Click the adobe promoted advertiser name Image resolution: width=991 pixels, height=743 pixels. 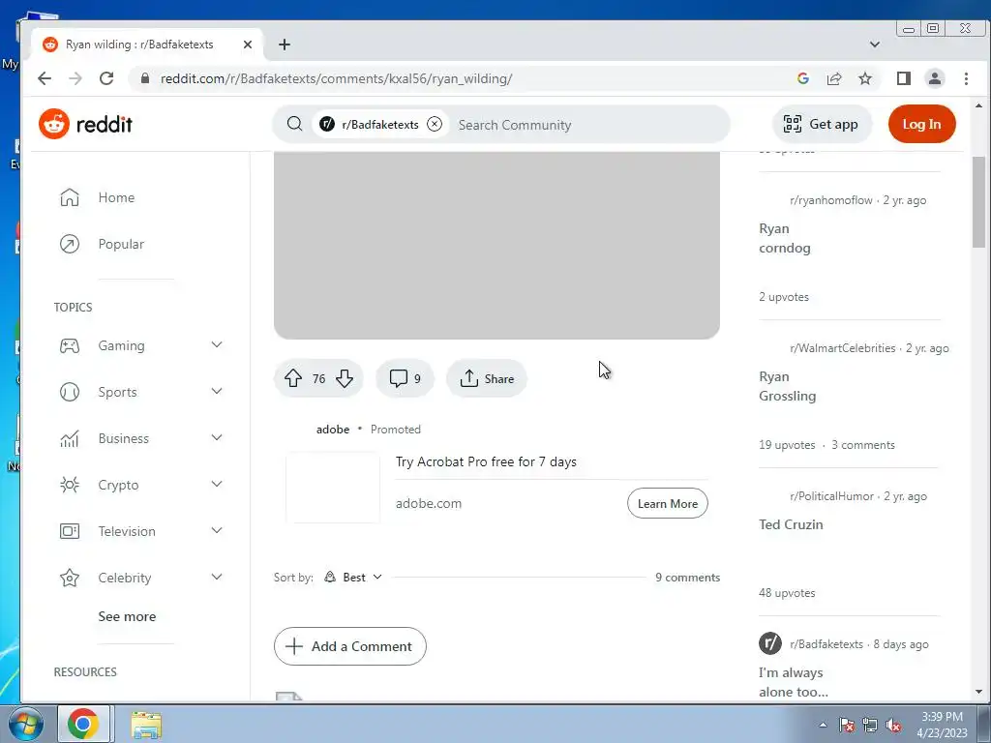click(x=333, y=430)
